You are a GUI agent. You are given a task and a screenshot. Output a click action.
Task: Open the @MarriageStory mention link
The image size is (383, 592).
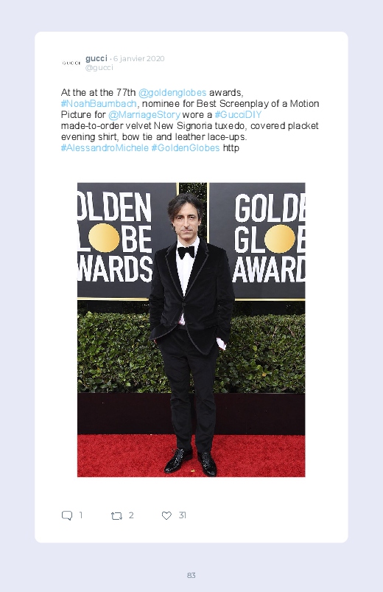(144, 115)
